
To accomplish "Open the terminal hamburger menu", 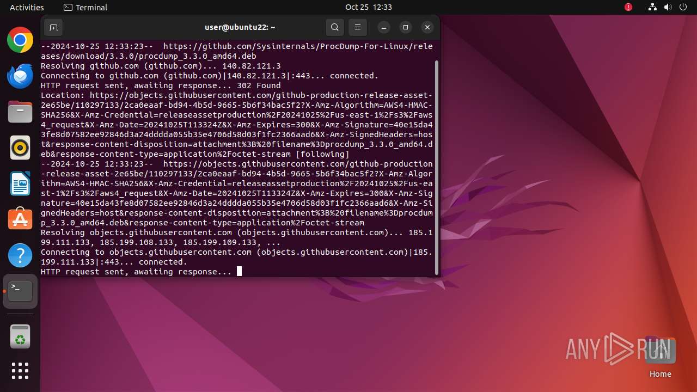I will point(358,27).
